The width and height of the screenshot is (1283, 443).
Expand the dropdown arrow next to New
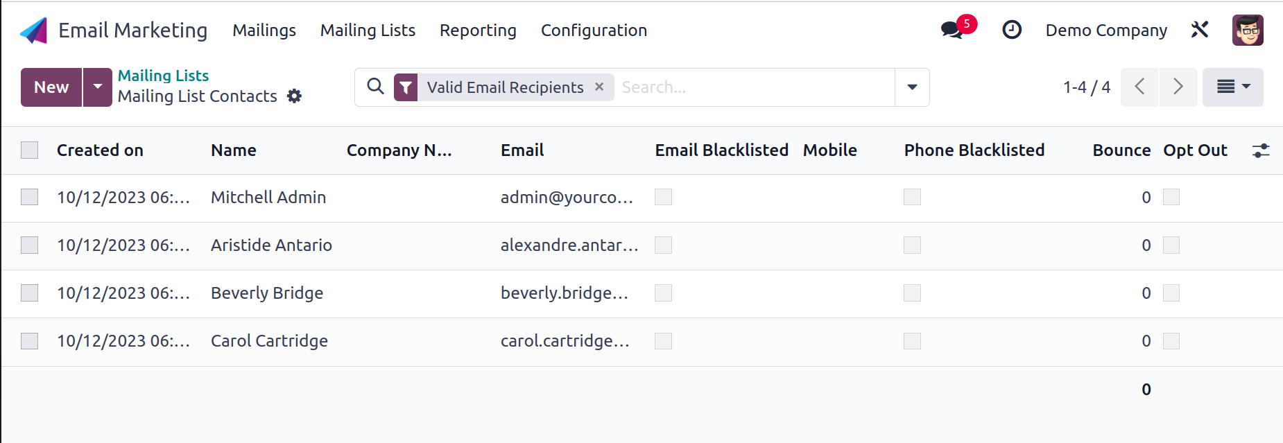click(98, 87)
